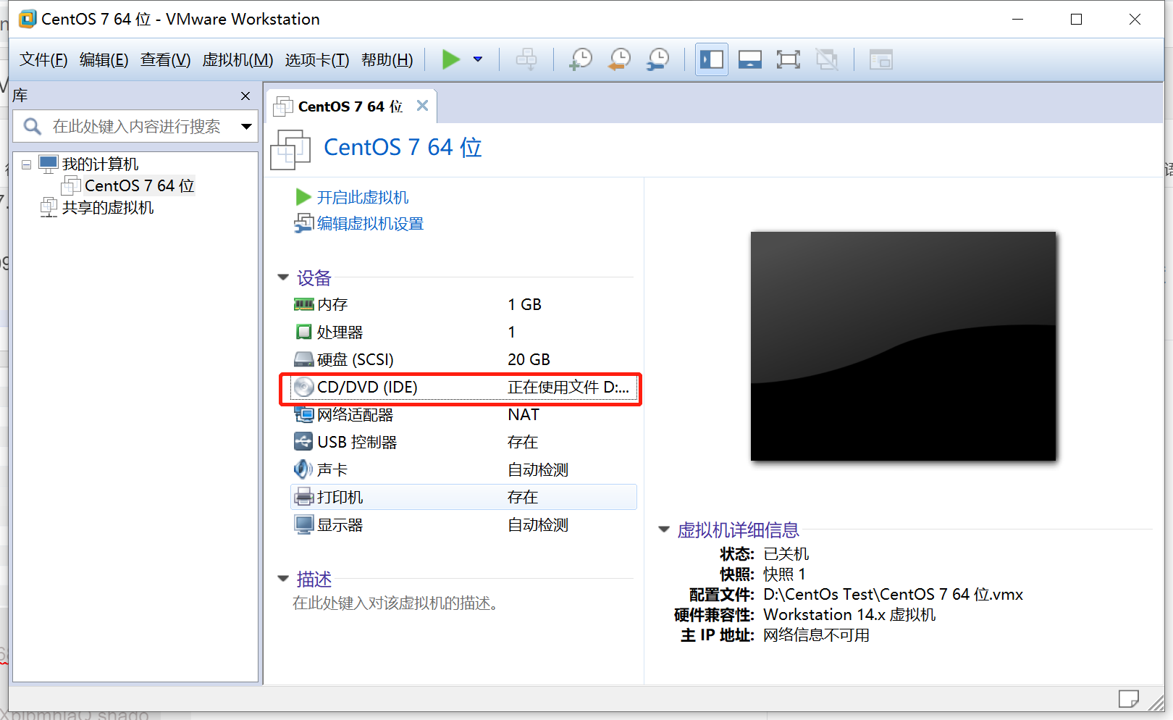Toggle the thumbnail bar view icon
The height and width of the screenshot is (720, 1173).
[749, 59]
